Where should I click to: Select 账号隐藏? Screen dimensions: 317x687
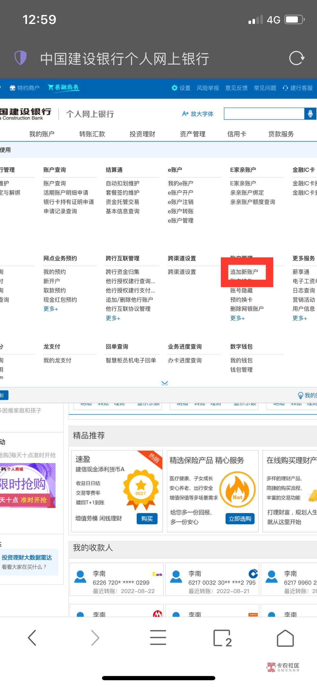[241, 290]
